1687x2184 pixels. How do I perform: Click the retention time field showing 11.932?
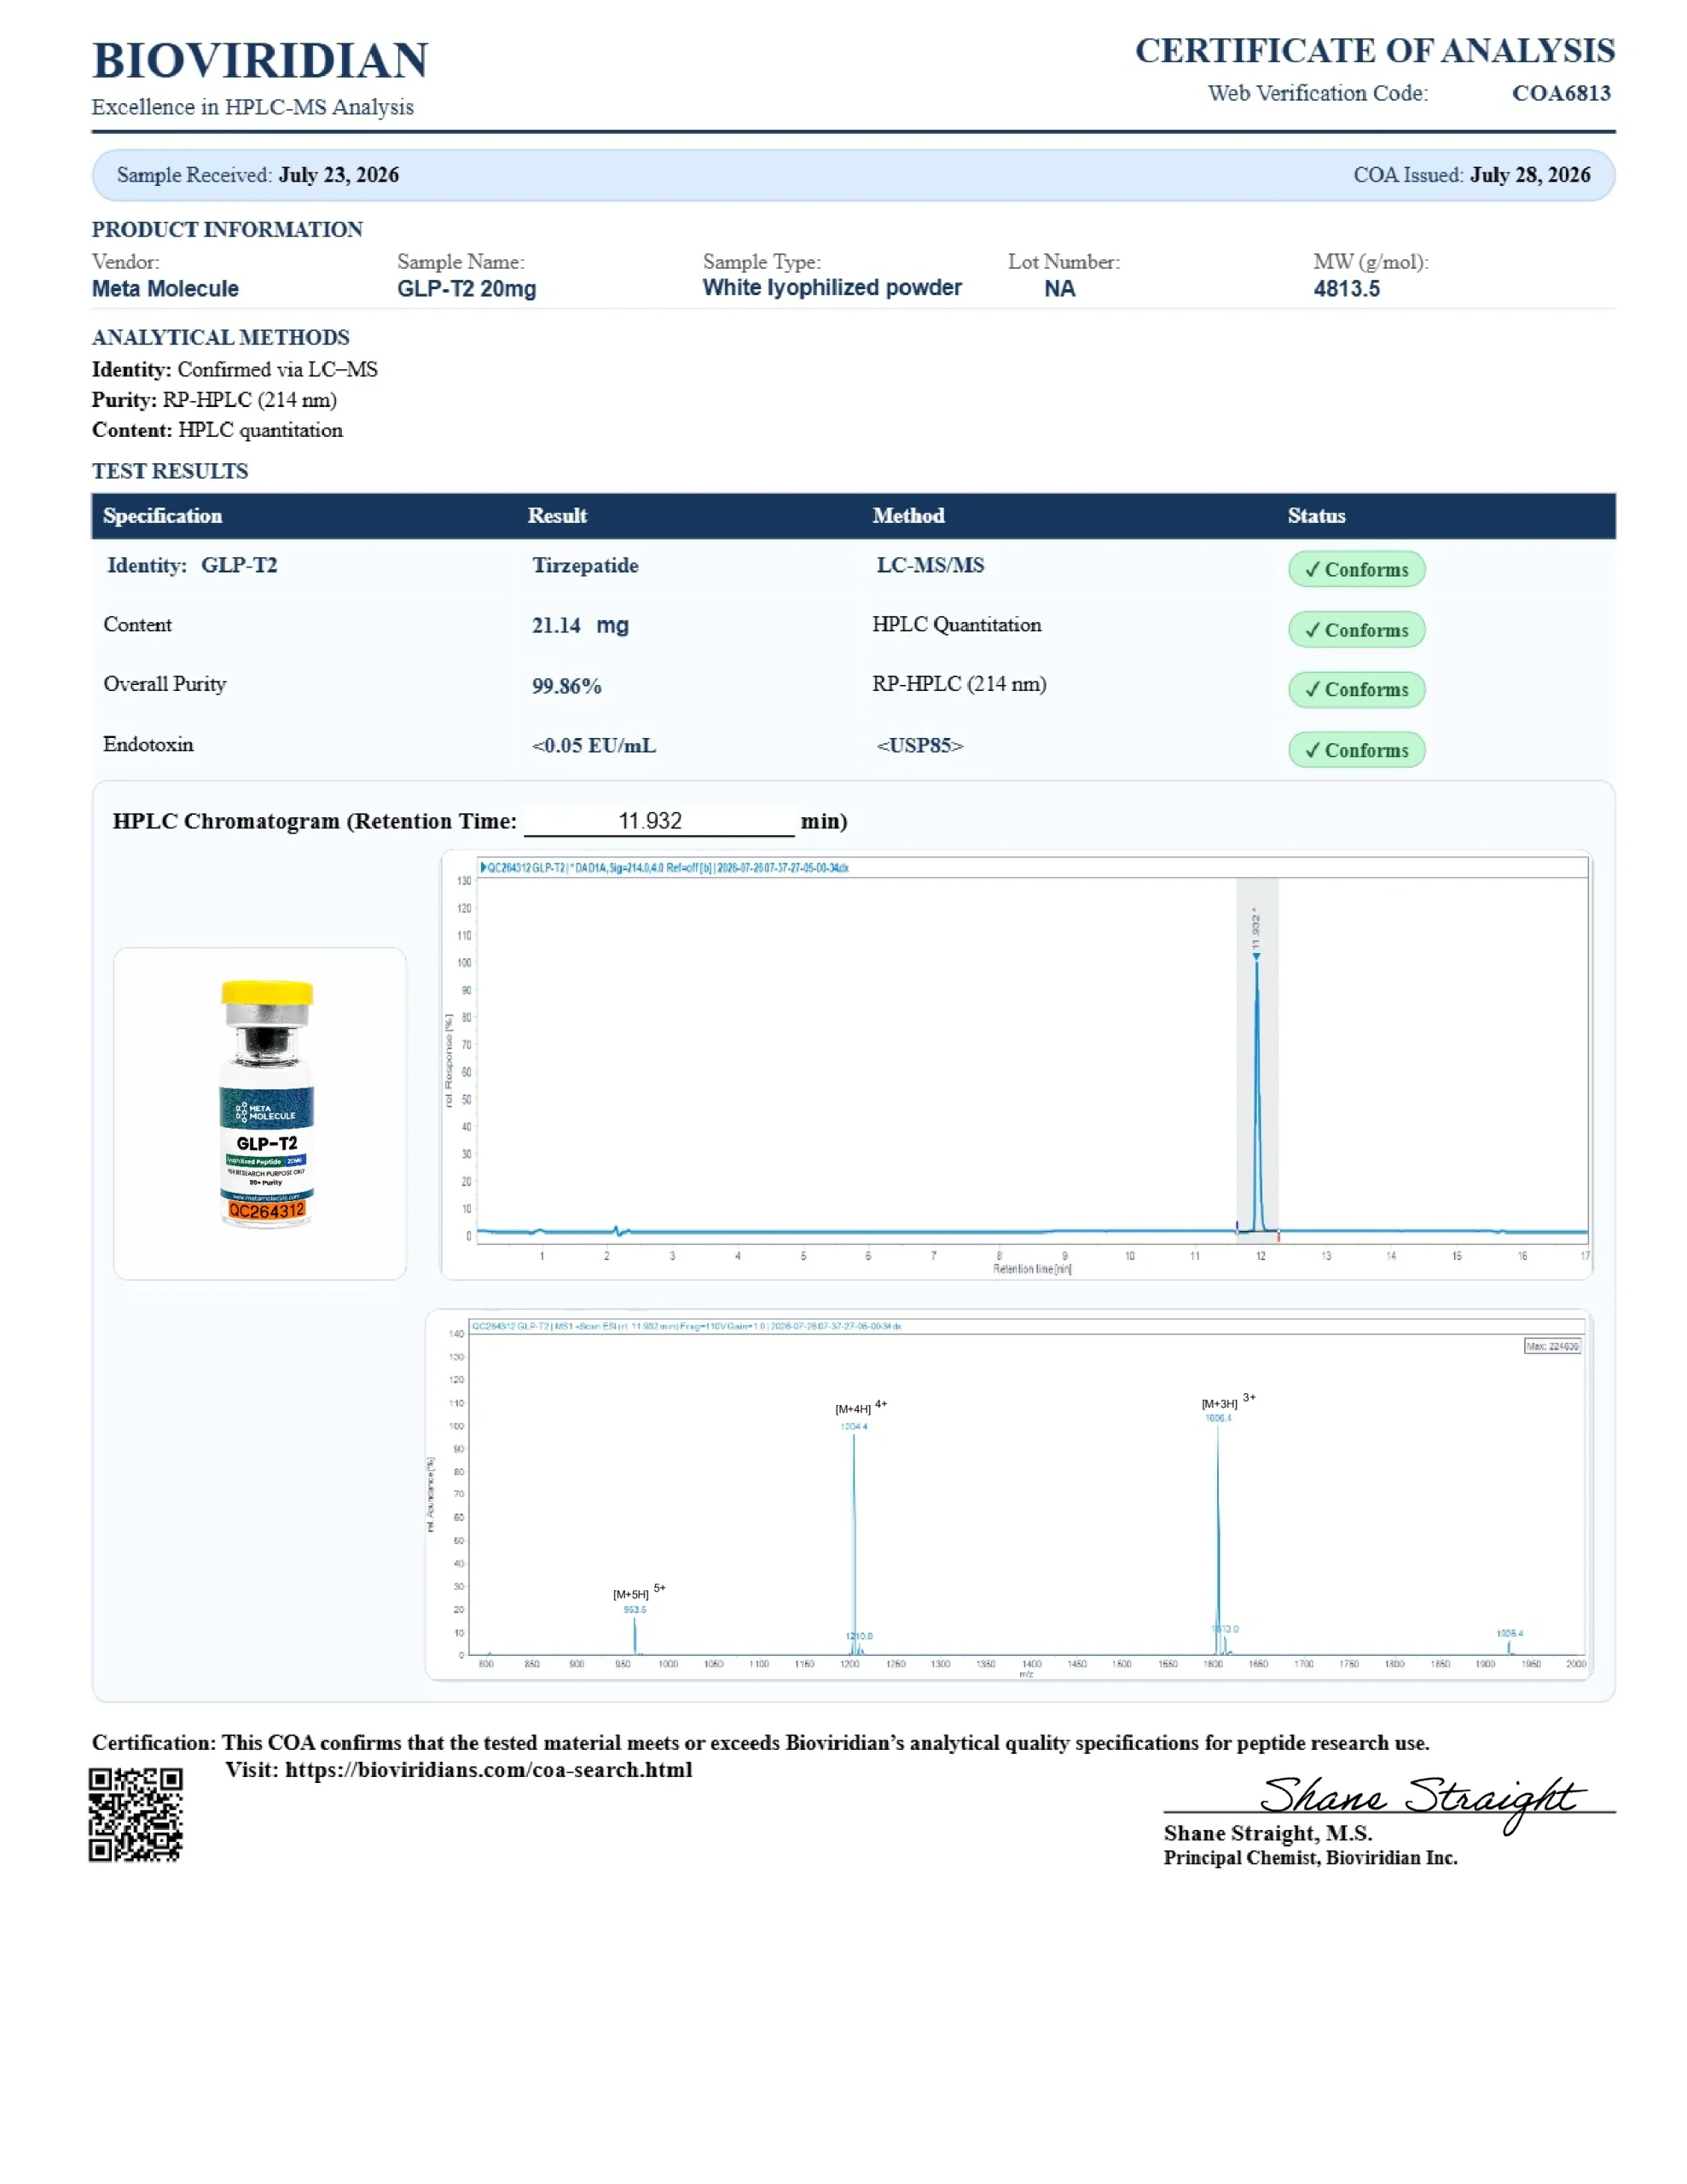658,821
